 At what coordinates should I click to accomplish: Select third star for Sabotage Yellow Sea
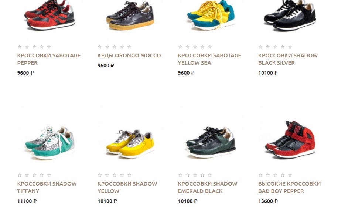(195, 47)
